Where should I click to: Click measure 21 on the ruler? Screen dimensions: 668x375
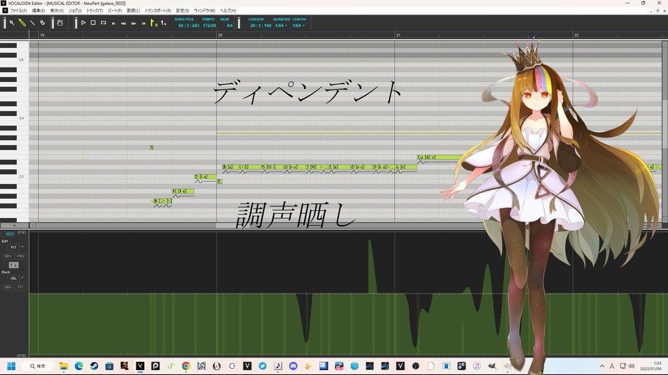click(x=398, y=35)
